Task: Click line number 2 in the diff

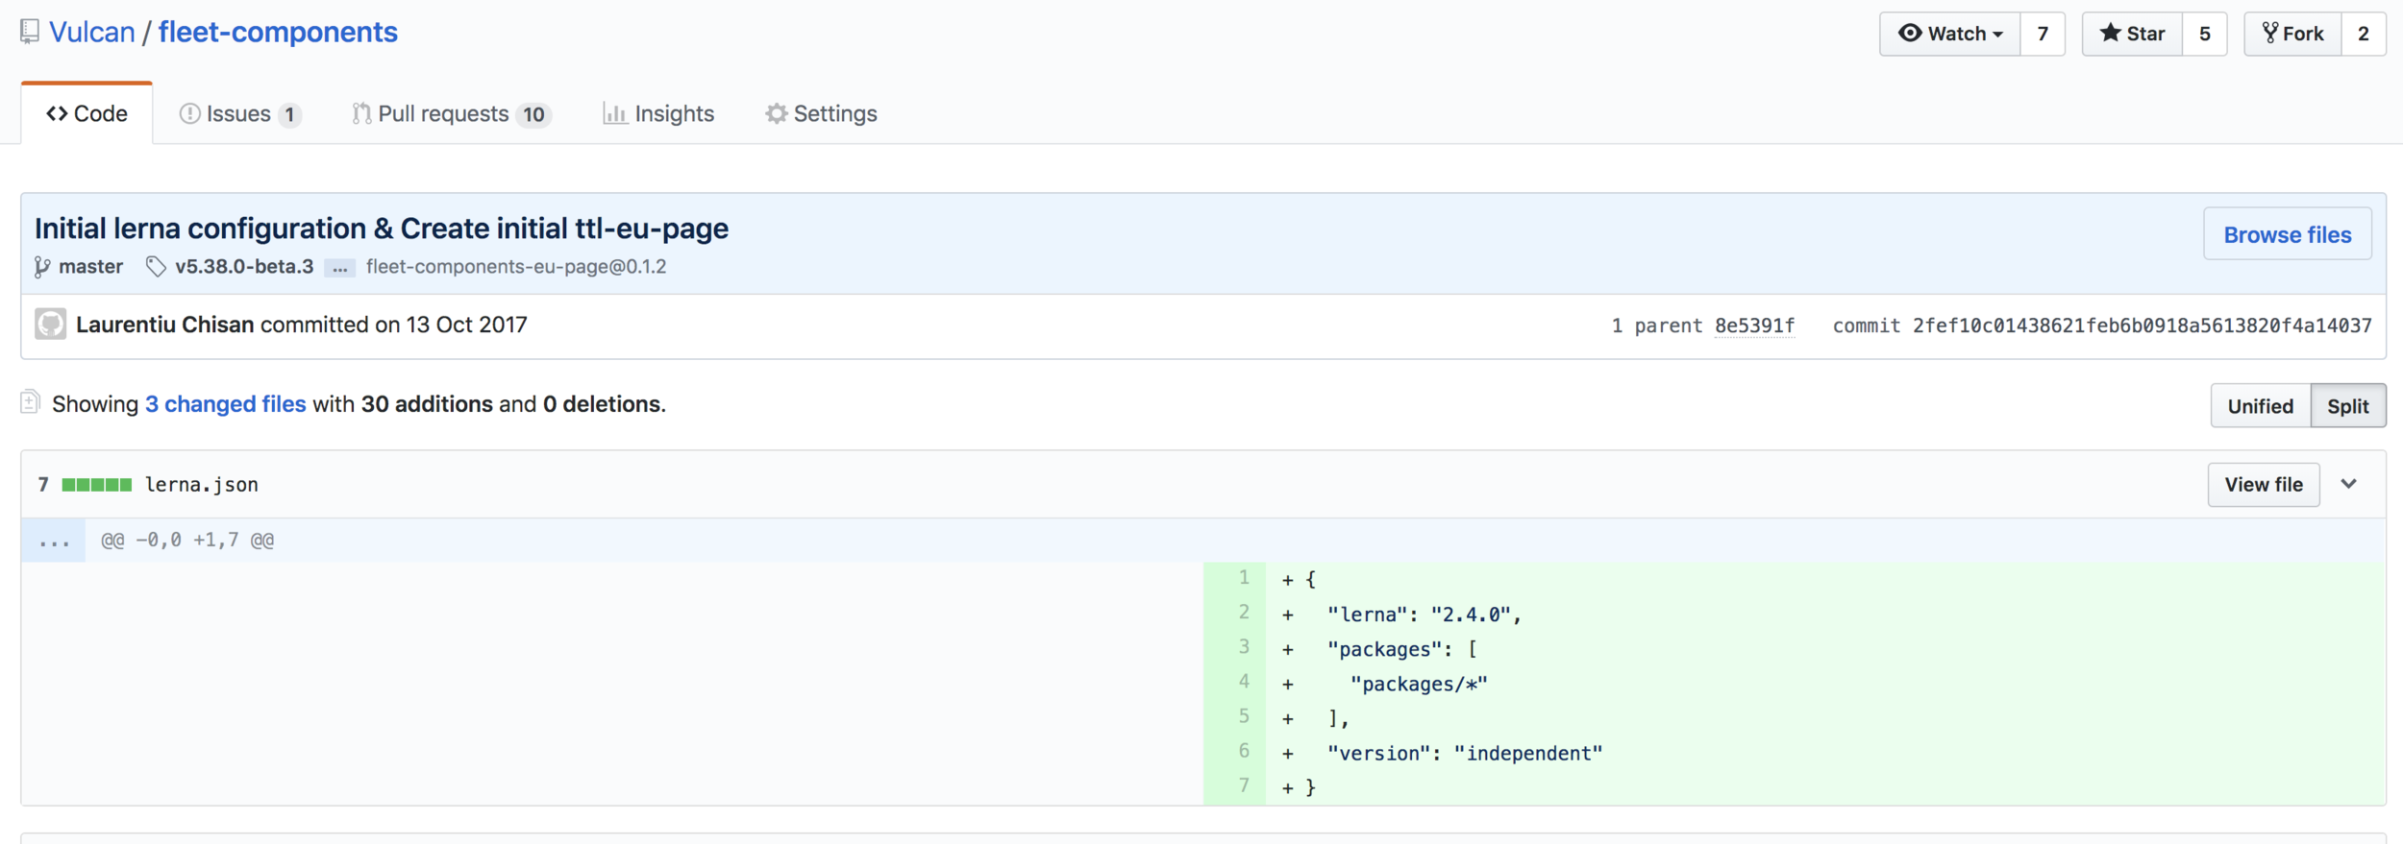Action: click(x=1243, y=612)
